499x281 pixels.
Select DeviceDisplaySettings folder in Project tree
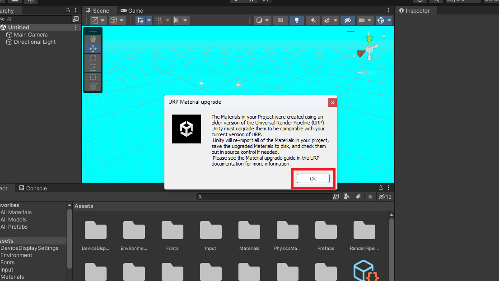[29, 248]
